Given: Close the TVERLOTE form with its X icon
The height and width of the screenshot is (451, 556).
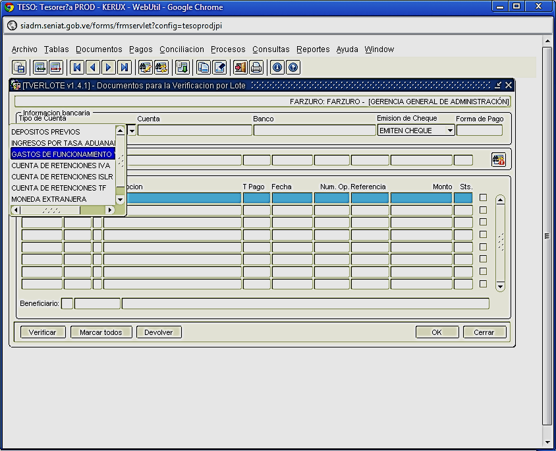Looking at the screenshot, I should pos(509,85).
